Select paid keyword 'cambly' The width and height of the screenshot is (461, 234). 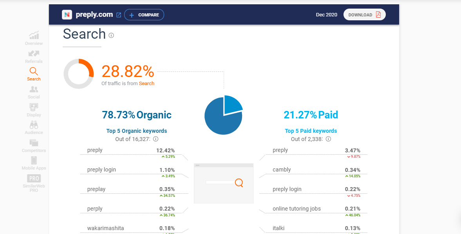[282, 170]
